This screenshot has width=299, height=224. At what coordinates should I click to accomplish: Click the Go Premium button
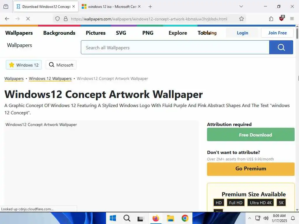tap(251, 169)
